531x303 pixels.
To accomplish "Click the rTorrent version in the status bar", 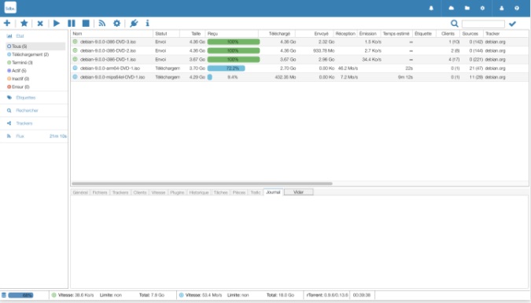I will coord(326,295).
